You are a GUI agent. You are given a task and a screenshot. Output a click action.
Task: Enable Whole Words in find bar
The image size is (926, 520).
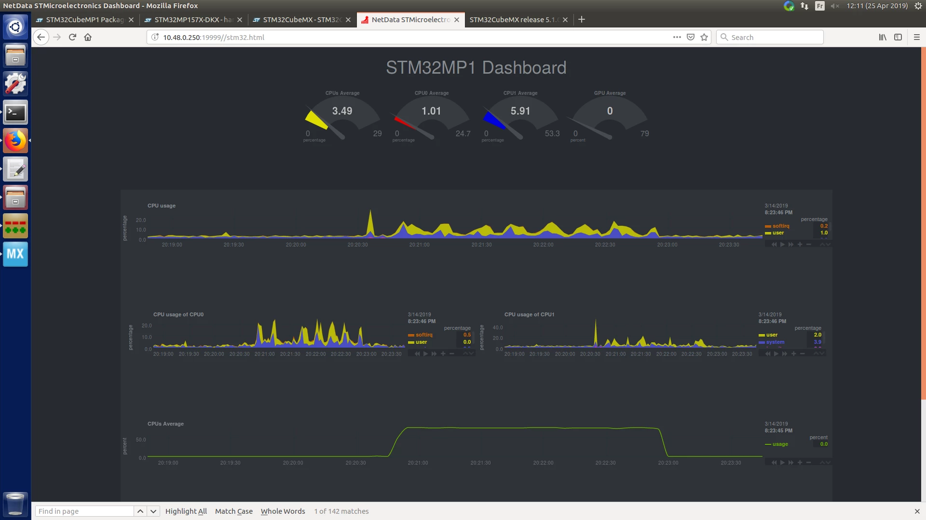point(283,511)
